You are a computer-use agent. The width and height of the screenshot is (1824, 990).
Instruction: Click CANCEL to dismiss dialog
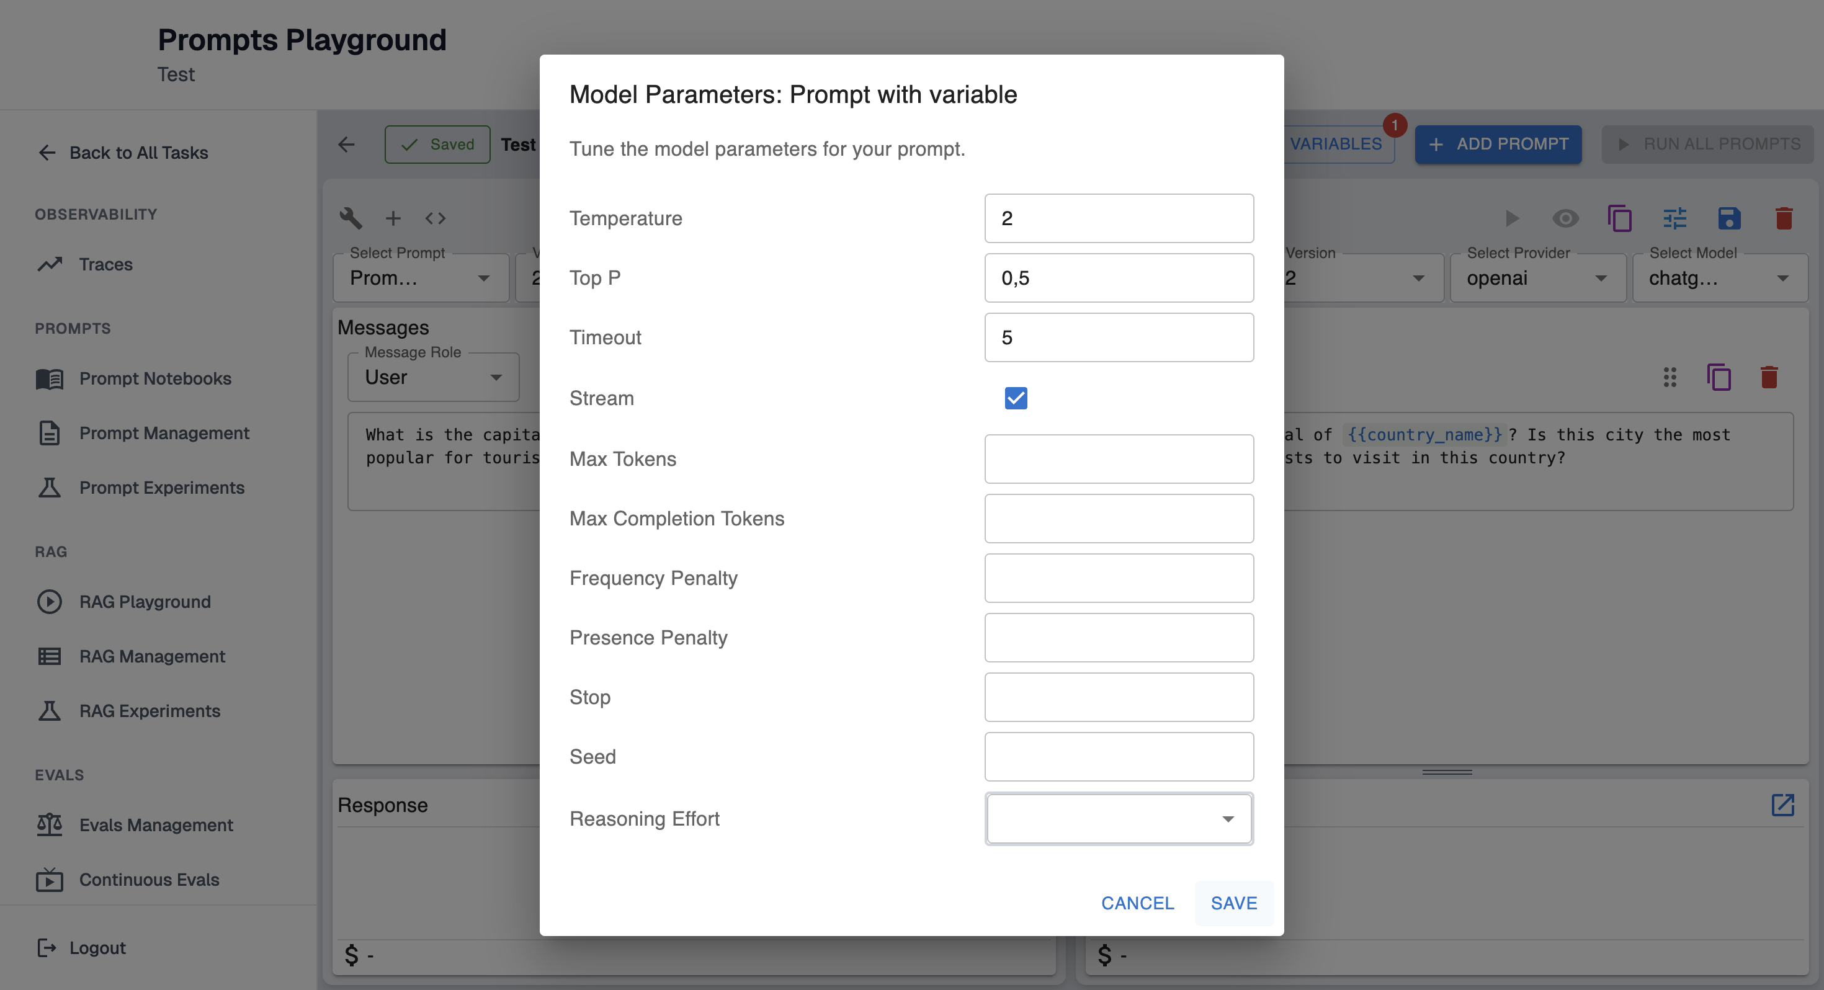coord(1137,903)
